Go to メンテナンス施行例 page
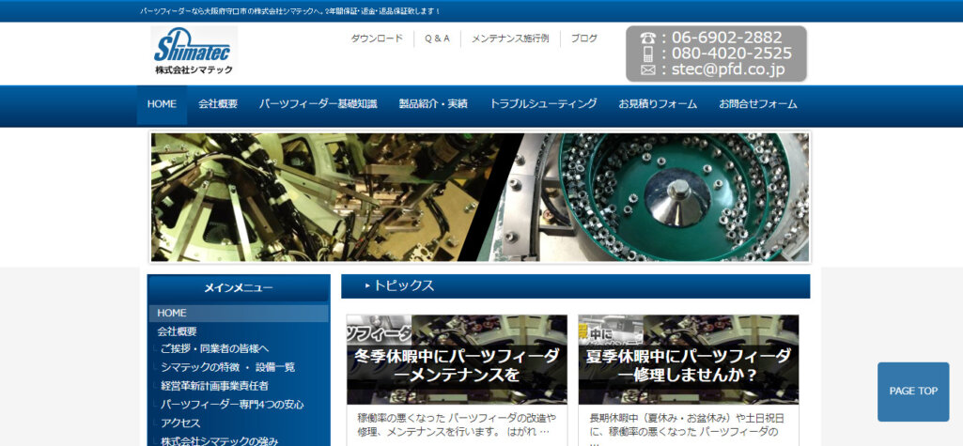 coord(509,38)
